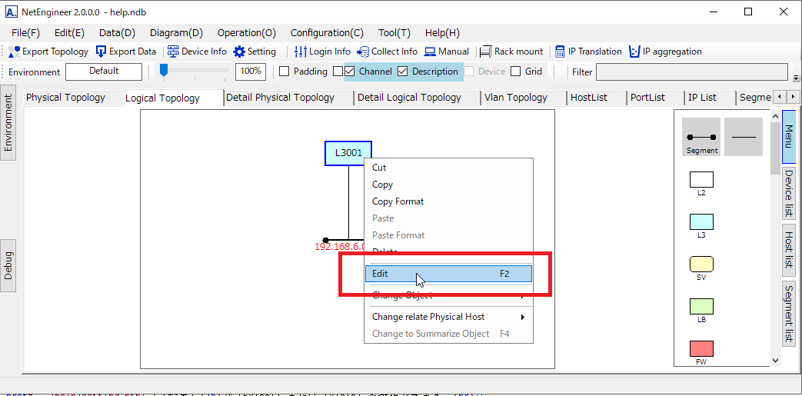
Task: Click the Export Topology toolbar icon
Action: 15,52
